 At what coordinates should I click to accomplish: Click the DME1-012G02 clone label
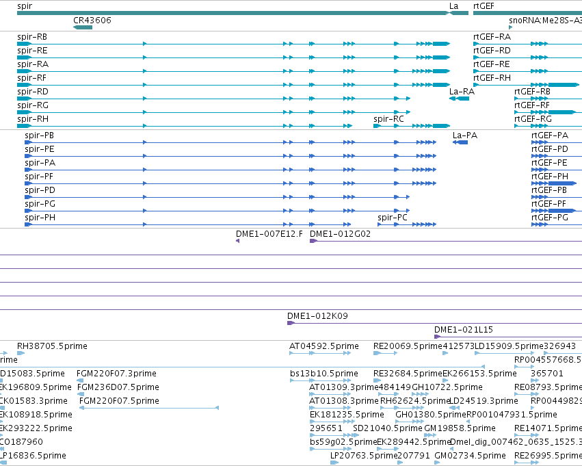coord(340,234)
